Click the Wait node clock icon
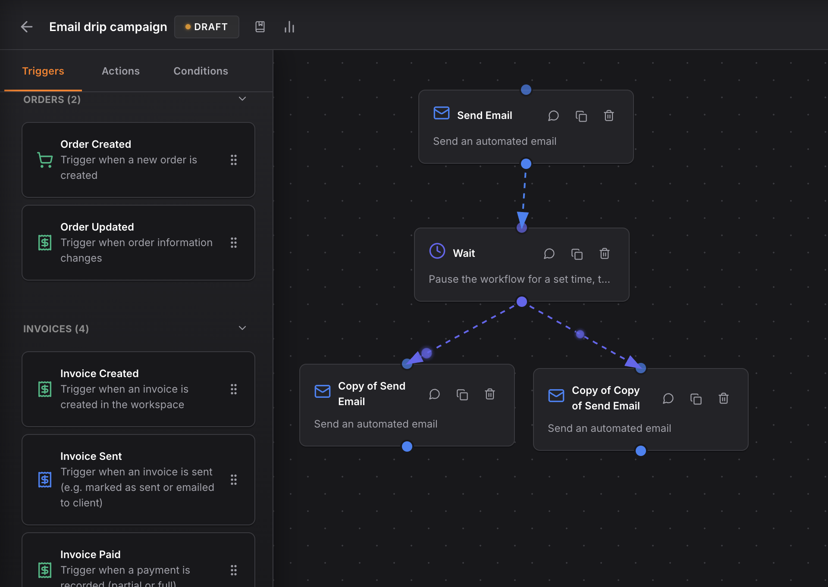This screenshot has width=828, height=587. 437,251
